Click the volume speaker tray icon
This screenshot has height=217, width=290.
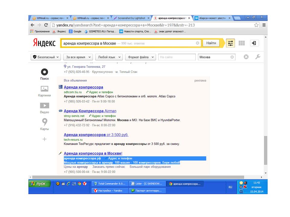pyautogui.click(x=245, y=183)
